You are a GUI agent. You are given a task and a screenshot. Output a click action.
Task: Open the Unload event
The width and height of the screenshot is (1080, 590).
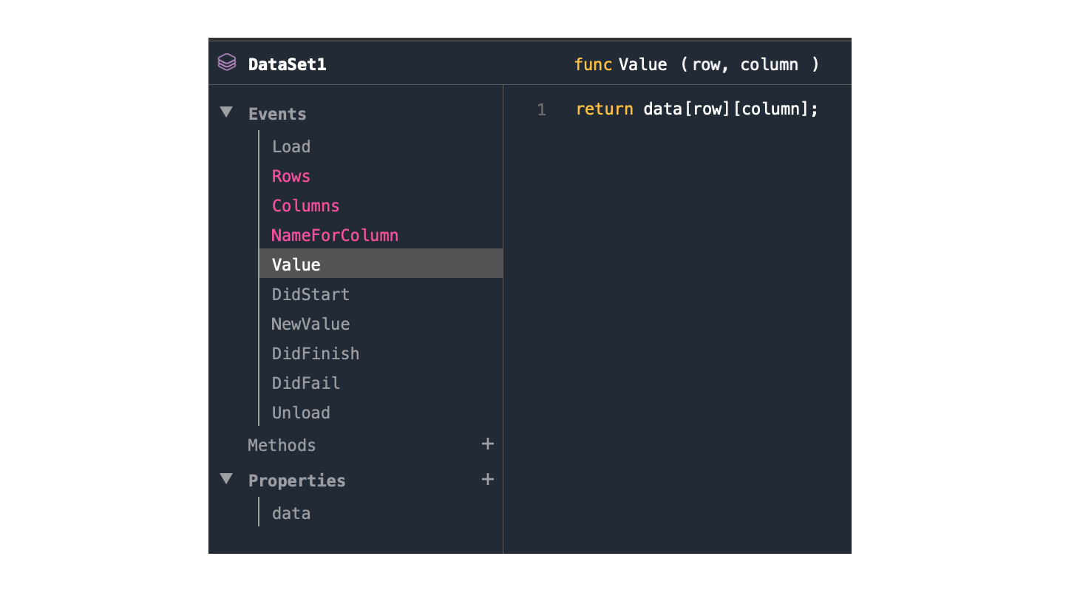(x=301, y=413)
